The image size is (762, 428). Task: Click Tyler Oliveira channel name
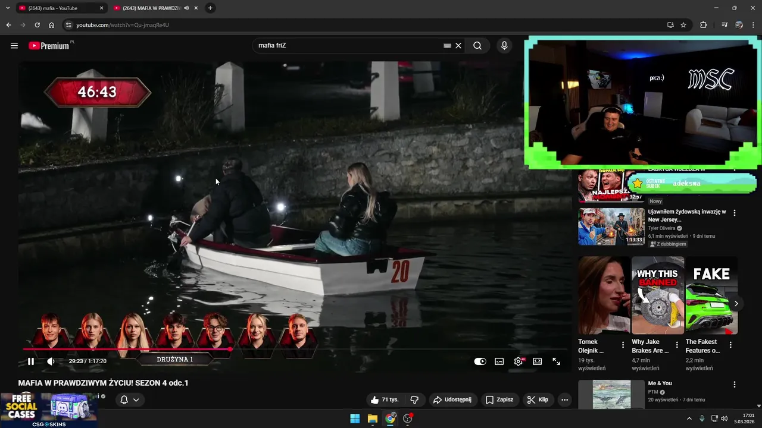(662, 228)
